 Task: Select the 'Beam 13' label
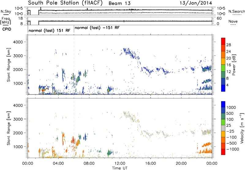click(119, 3)
